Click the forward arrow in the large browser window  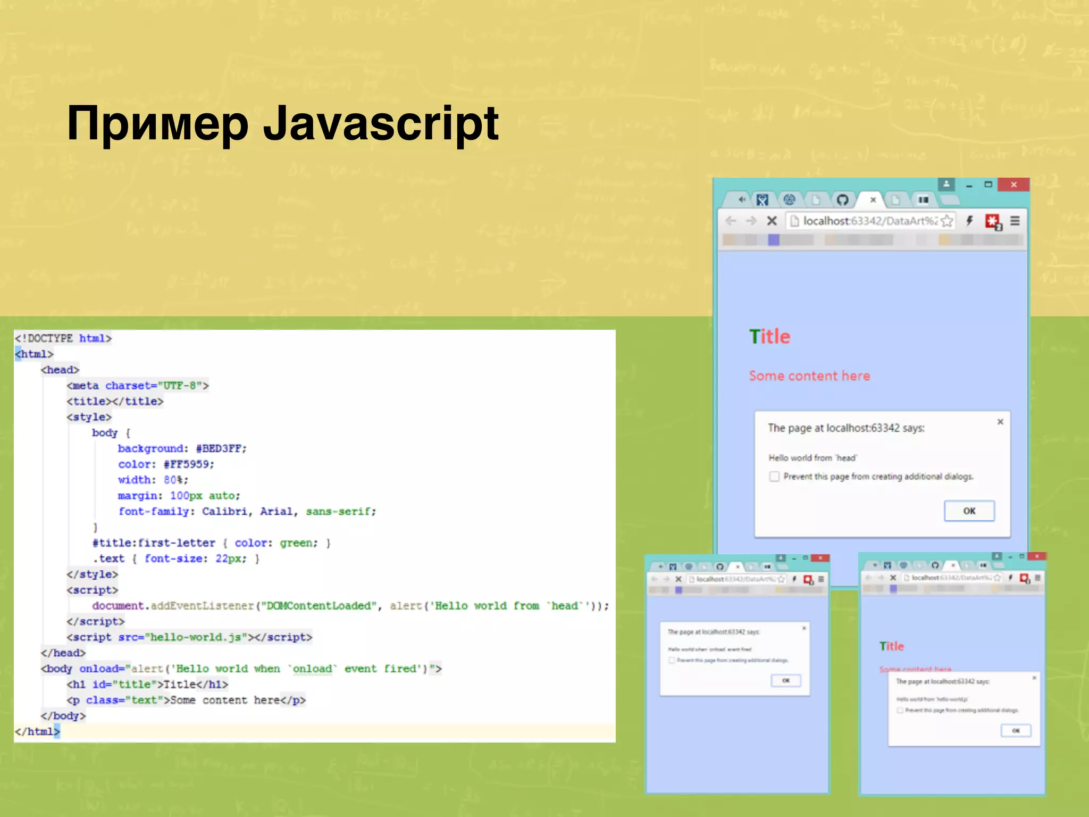[751, 221]
